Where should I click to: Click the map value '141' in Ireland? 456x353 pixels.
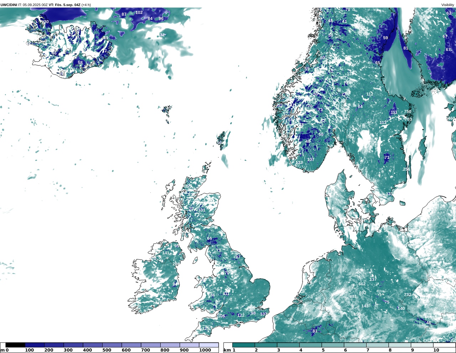(x=166, y=253)
